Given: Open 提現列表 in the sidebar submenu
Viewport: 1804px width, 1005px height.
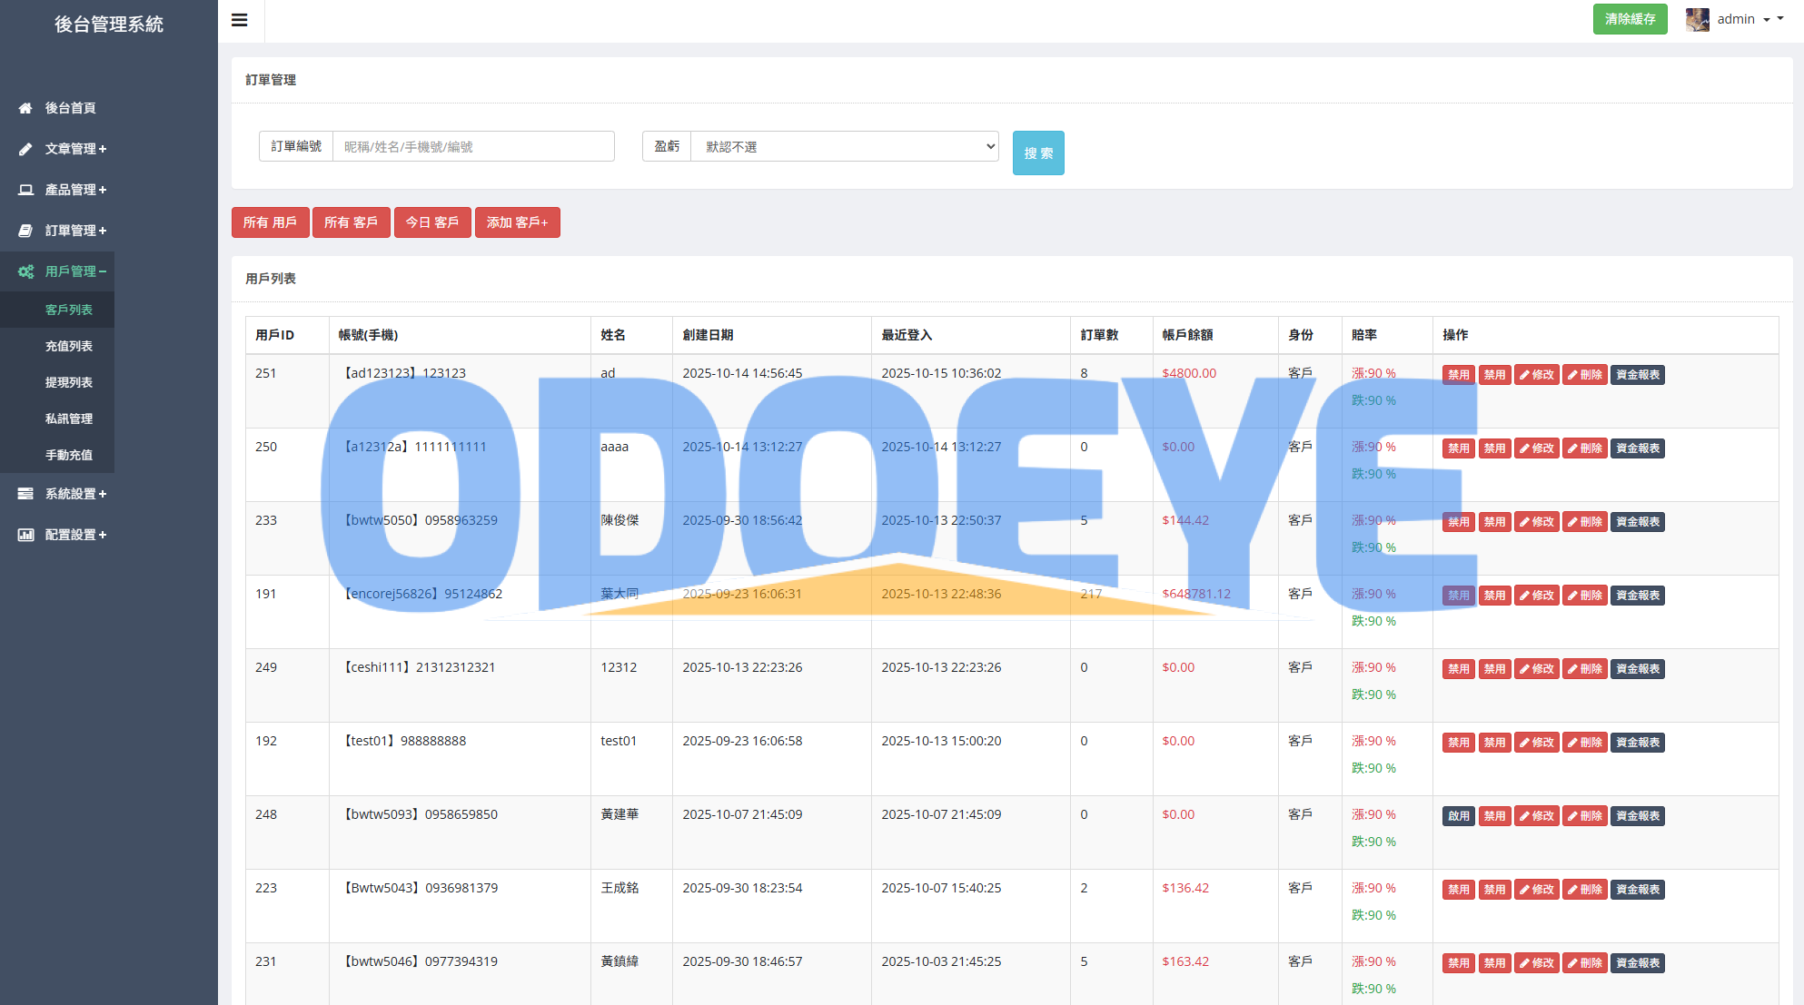Looking at the screenshot, I should coord(69,382).
